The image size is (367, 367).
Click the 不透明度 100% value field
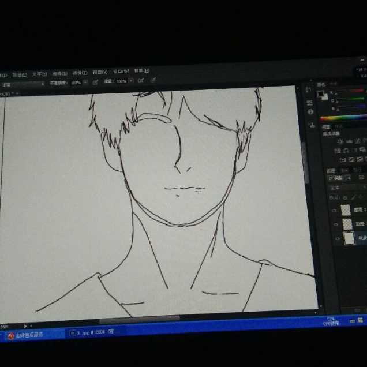click(x=76, y=83)
